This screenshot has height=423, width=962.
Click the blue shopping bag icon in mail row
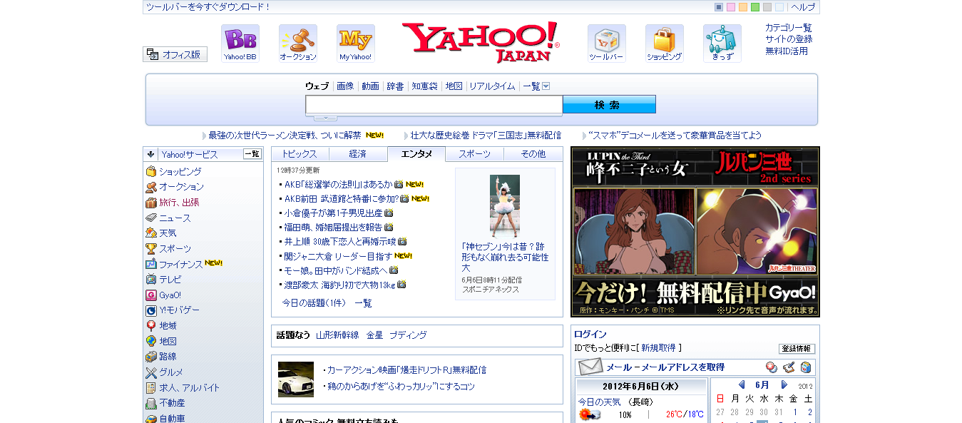tap(805, 367)
